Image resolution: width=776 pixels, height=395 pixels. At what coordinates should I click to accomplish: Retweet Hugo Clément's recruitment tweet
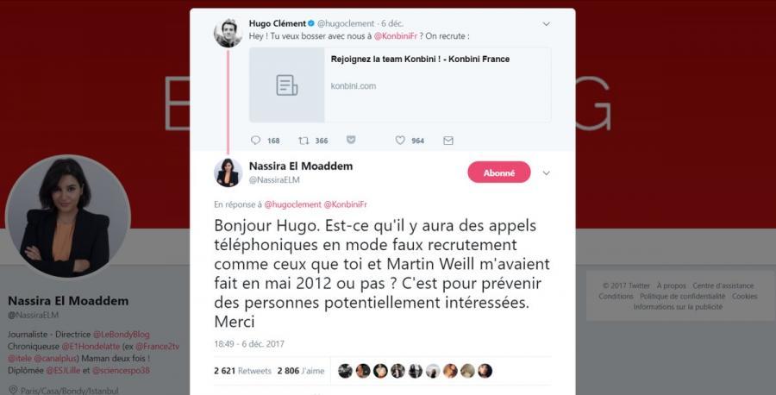(x=304, y=141)
